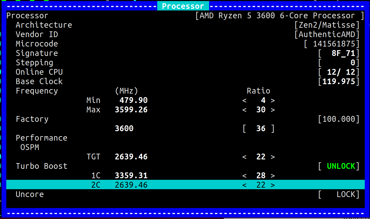Click the Turbo Boost label

(42, 166)
